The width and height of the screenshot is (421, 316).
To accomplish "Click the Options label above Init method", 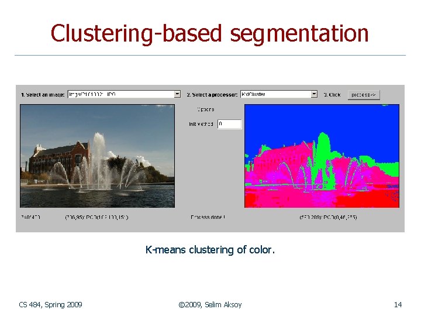I will tap(206, 109).
